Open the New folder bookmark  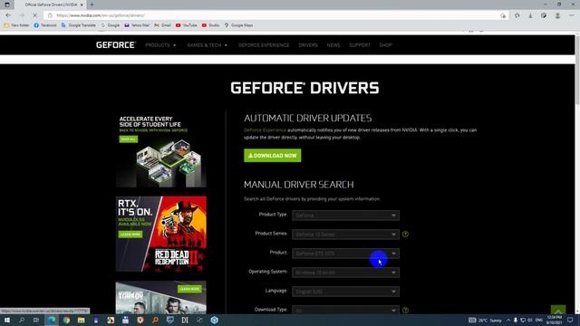click(x=16, y=25)
